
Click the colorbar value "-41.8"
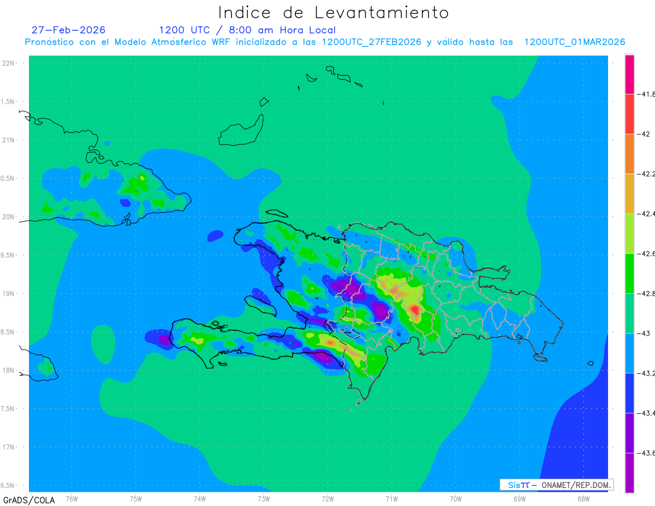(x=646, y=94)
